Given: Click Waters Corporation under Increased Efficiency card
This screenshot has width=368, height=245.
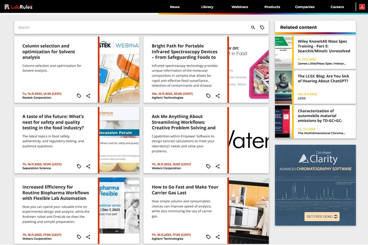Looking at the screenshot, I should [37, 239].
